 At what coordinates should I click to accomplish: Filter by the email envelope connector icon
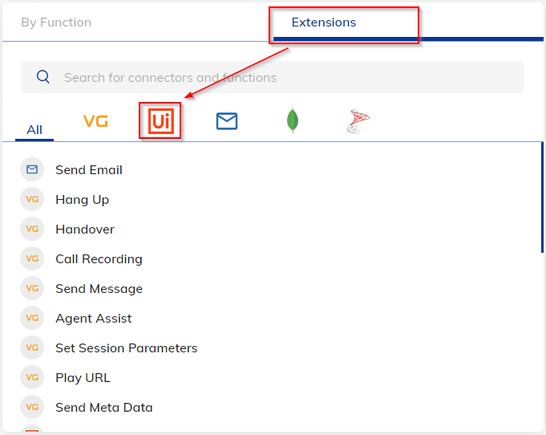pos(227,121)
